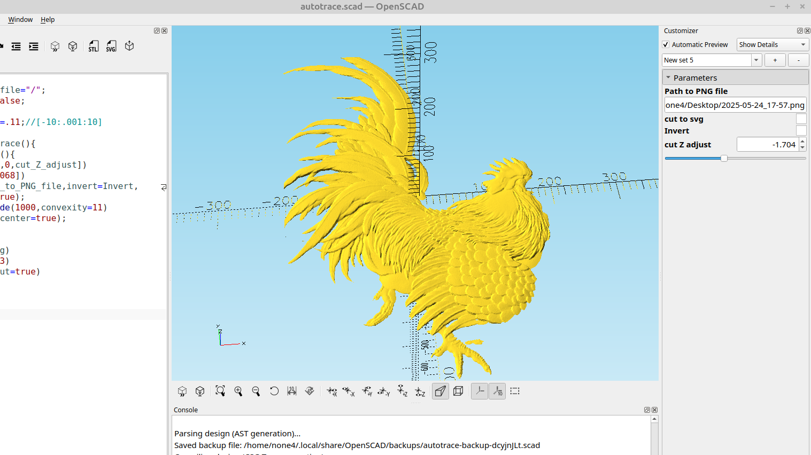Screen dimensions: 811x455
Task: Export the model as STL
Action: (94, 46)
